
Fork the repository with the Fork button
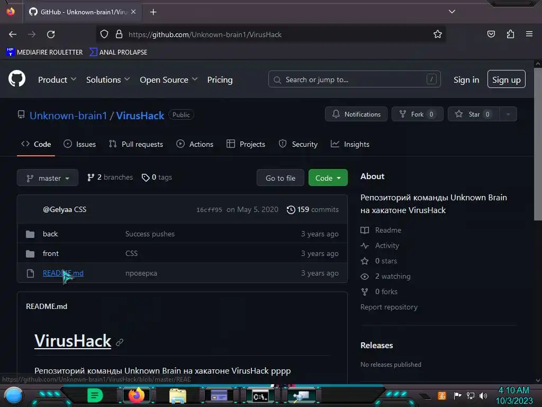tap(417, 114)
